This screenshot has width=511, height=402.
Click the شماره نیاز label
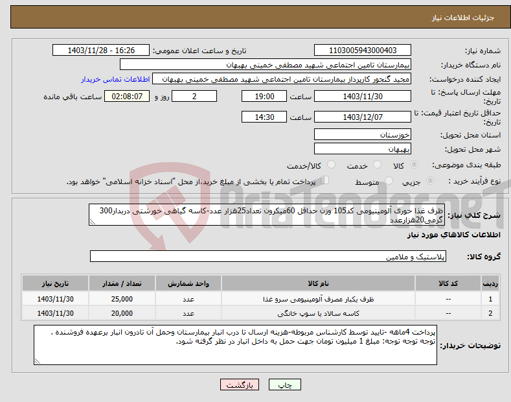[483, 51]
